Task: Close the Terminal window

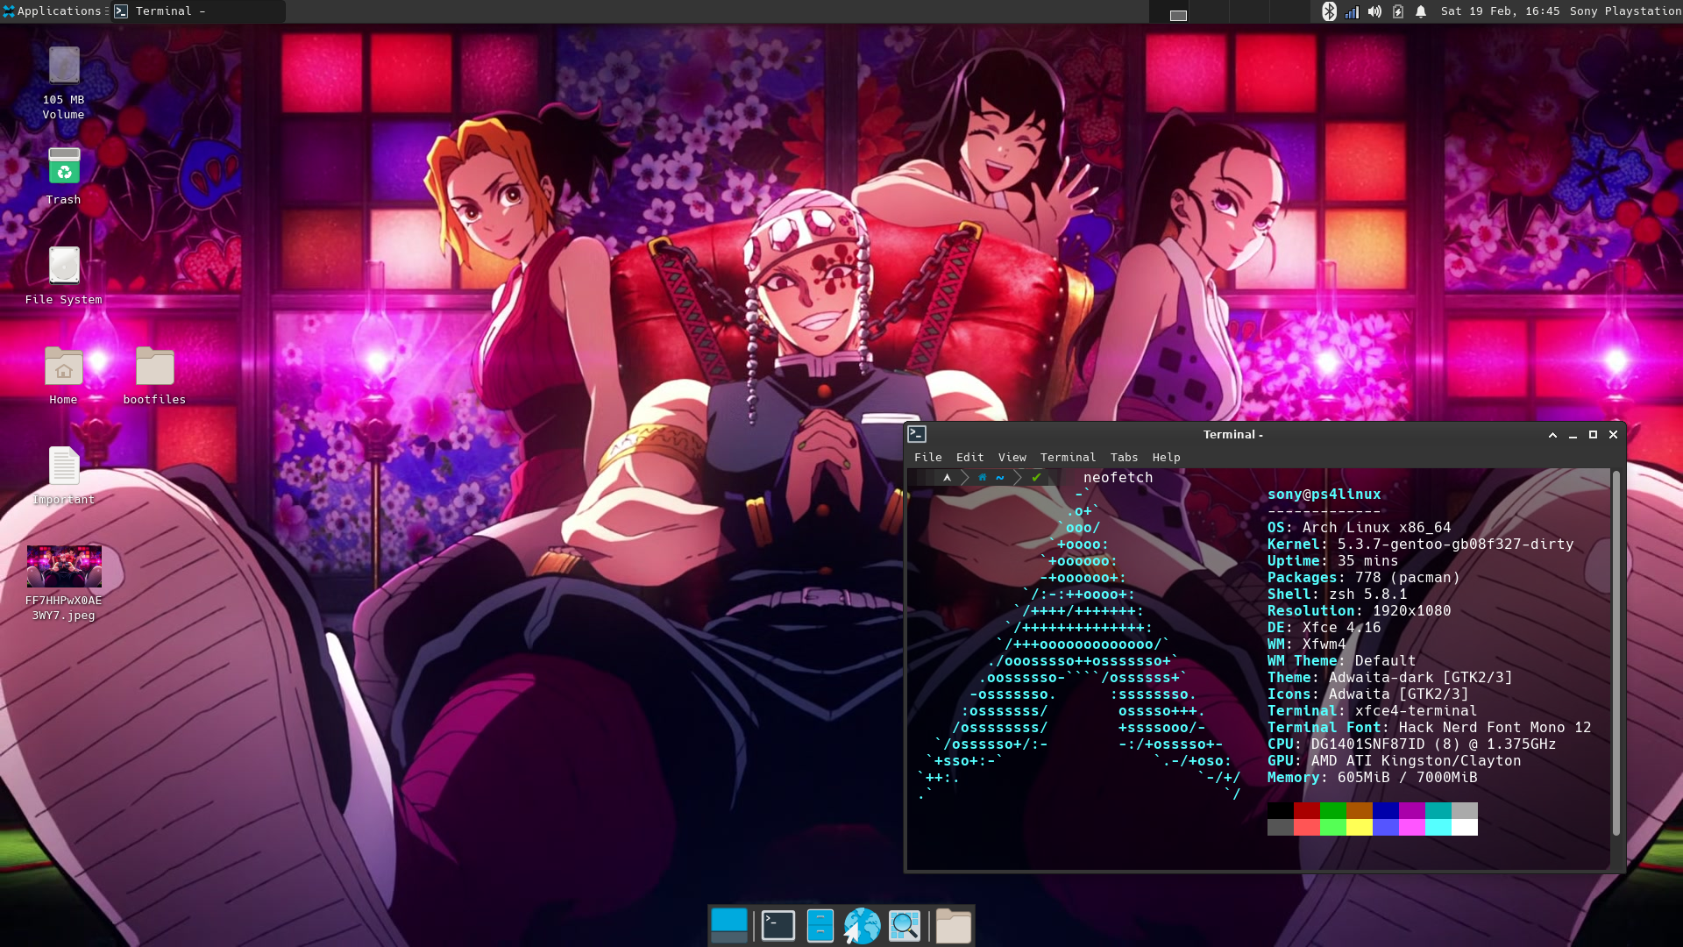Action: point(1613,435)
